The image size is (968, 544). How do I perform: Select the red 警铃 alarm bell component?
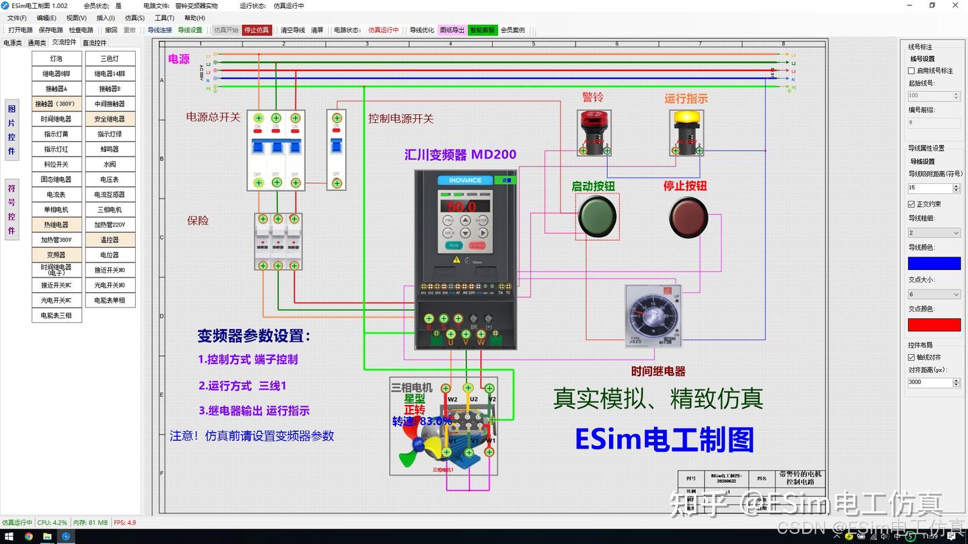tap(594, 133)
